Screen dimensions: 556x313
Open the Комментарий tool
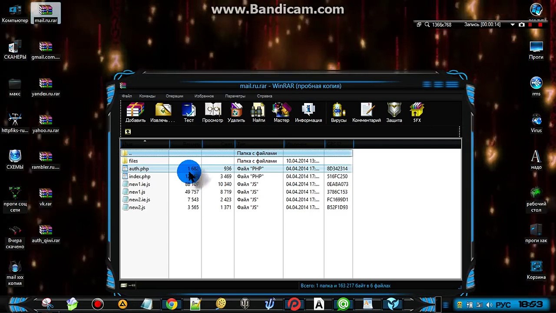pyautogui.click(x=367, y=113)
